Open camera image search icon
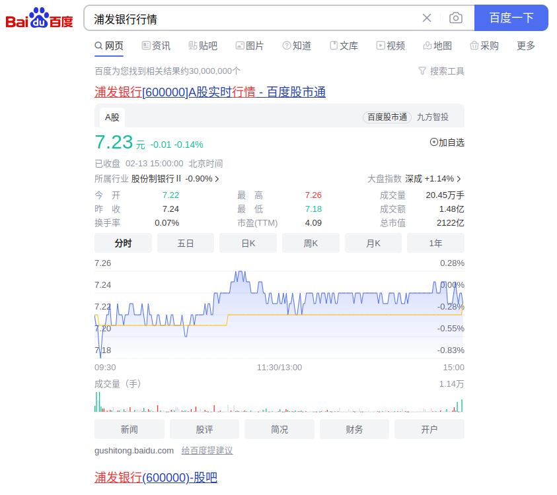Screen dimensions: 557x495 coord(455,18)
